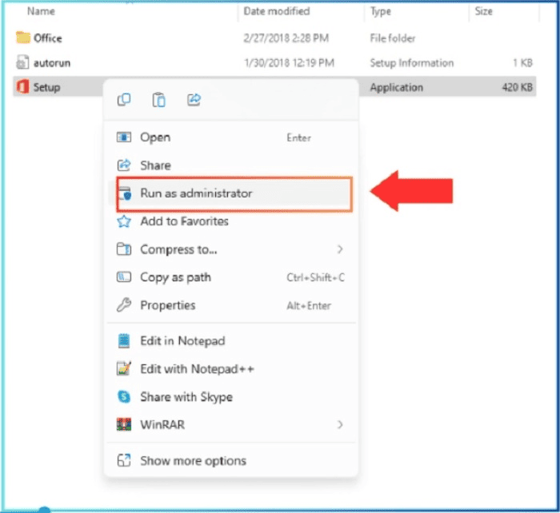Click the Copy icon in context menu
The image size is (560, 513).
pyautogui.click(x=124, y=100)
